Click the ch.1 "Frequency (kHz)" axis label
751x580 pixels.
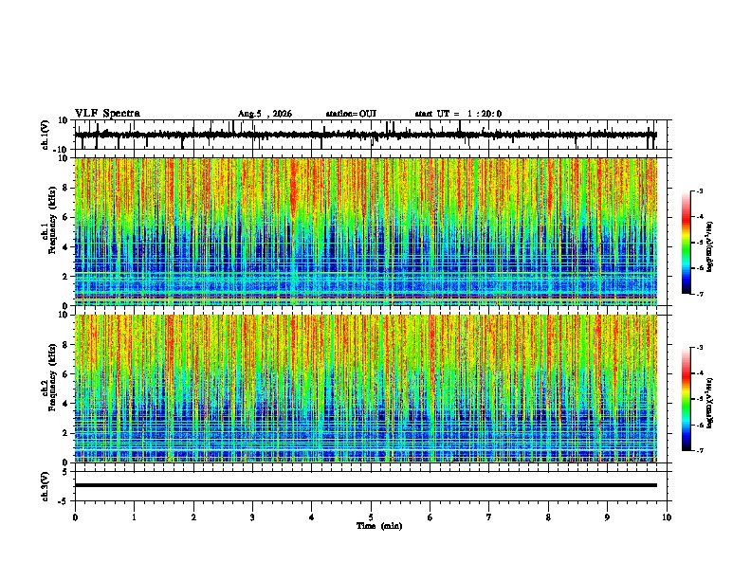point(52,220)
